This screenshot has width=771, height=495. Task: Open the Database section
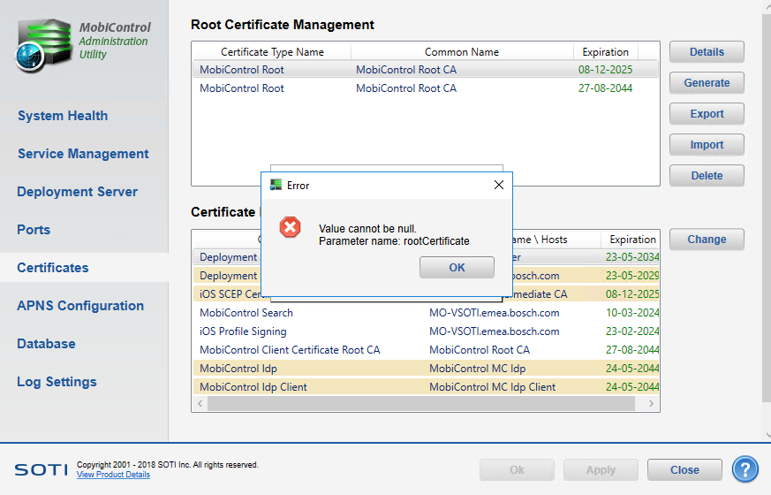click(48, 344)
